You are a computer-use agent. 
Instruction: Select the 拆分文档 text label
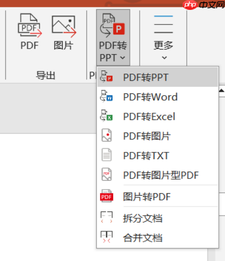point(143,218)
